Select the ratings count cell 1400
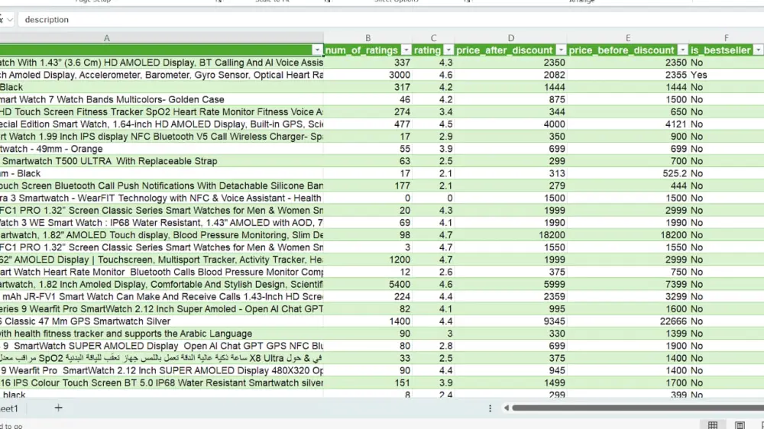The height and width of the screenshot is (429, 764). point(368,321)
